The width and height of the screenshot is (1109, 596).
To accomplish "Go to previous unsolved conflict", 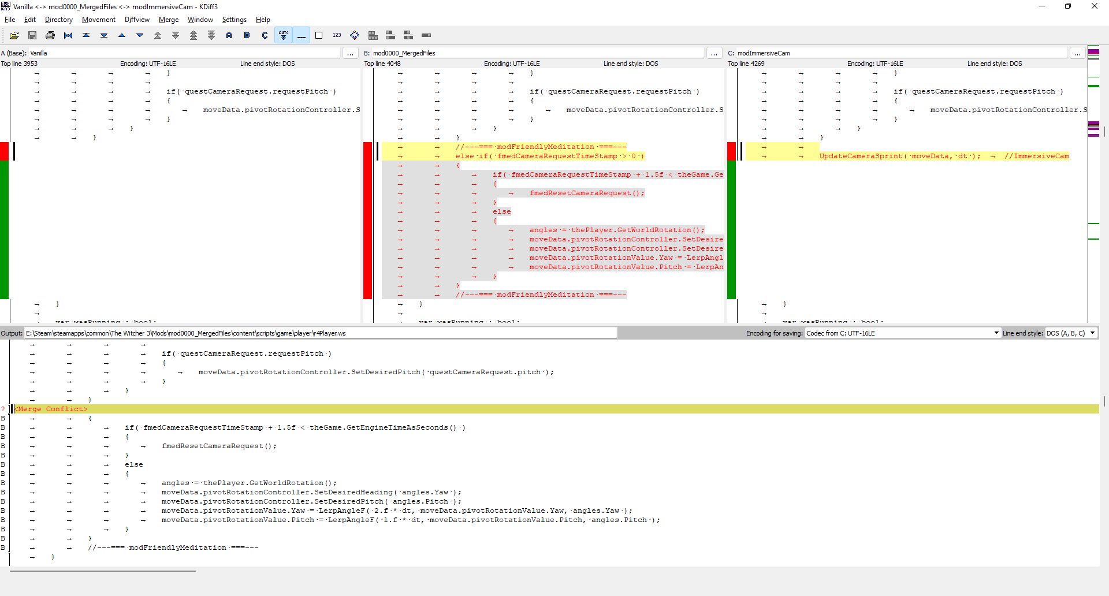I will (193, 35).
